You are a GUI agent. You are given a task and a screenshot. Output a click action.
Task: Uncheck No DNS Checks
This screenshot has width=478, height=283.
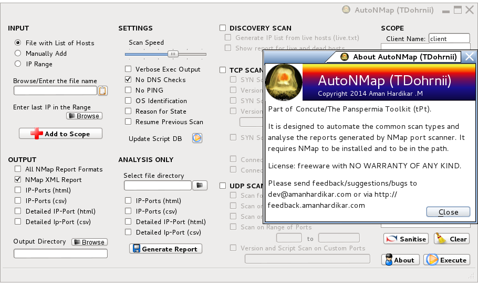[128, 79]
